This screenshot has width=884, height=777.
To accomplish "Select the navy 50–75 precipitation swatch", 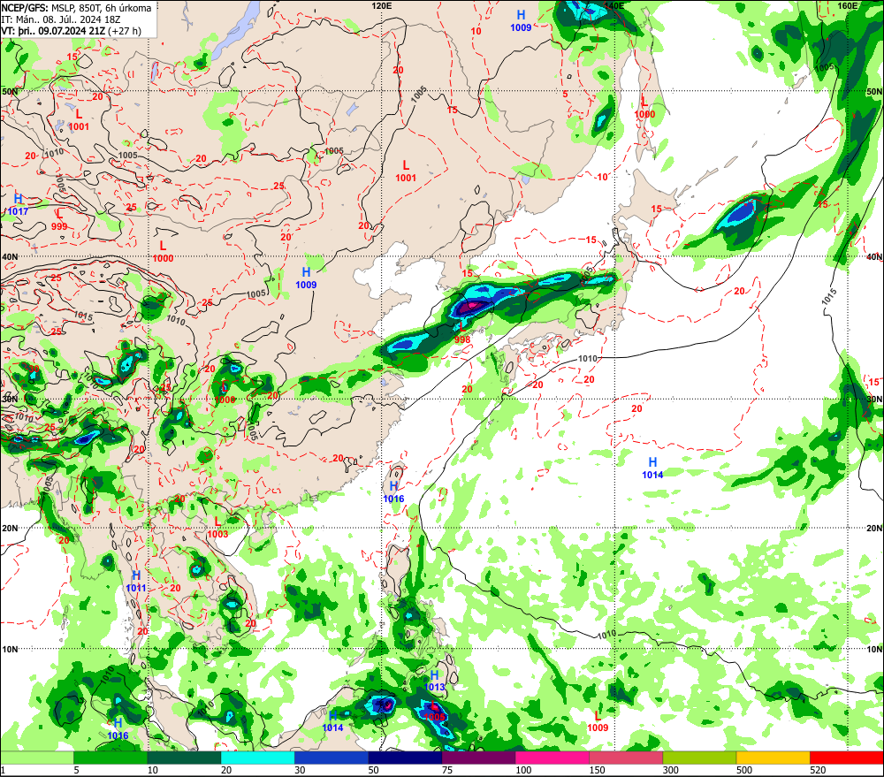I will [x=405, y=758].
